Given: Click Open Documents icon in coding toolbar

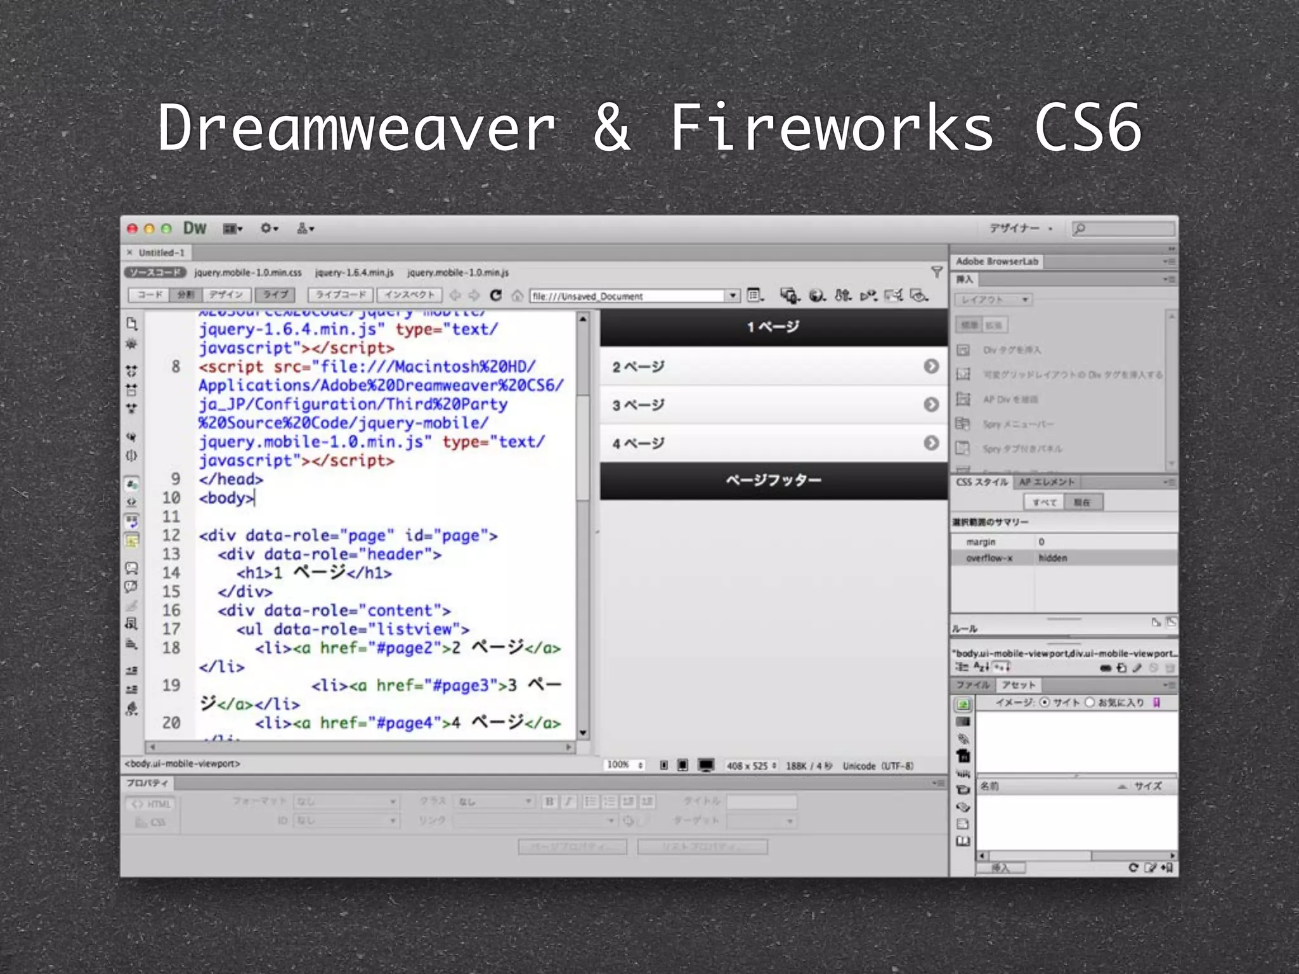Looking at the screenshot, I should pyautogui.click(x=132, y=324).
